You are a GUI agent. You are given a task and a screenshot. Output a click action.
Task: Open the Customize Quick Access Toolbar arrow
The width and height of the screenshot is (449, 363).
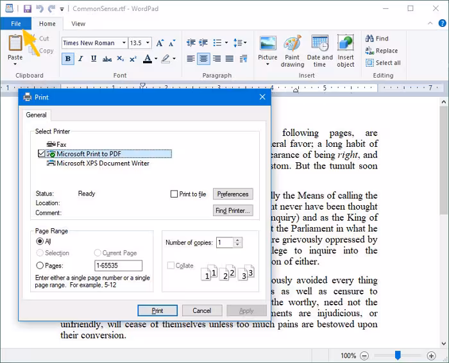pos(62,9)
